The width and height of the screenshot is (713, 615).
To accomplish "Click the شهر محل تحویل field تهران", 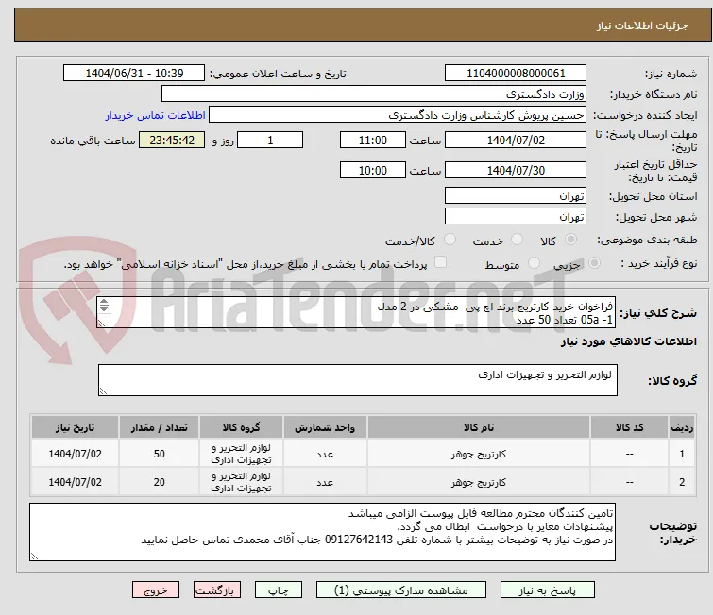I will pyautogui.click(x=516, y=217).
